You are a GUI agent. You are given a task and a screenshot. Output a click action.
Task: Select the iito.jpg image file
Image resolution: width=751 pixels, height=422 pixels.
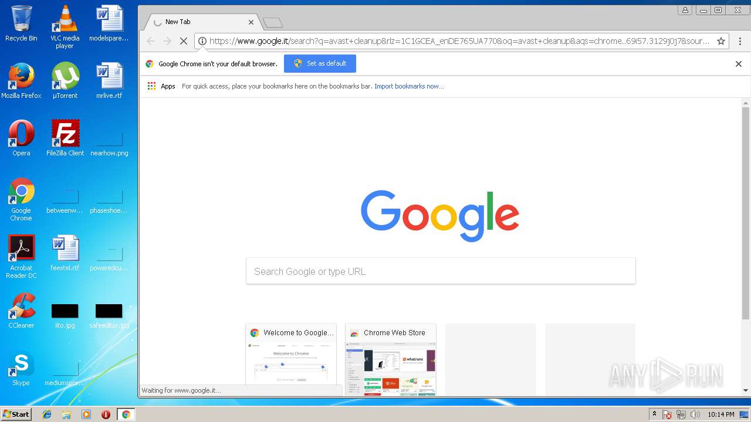(65, 316)
